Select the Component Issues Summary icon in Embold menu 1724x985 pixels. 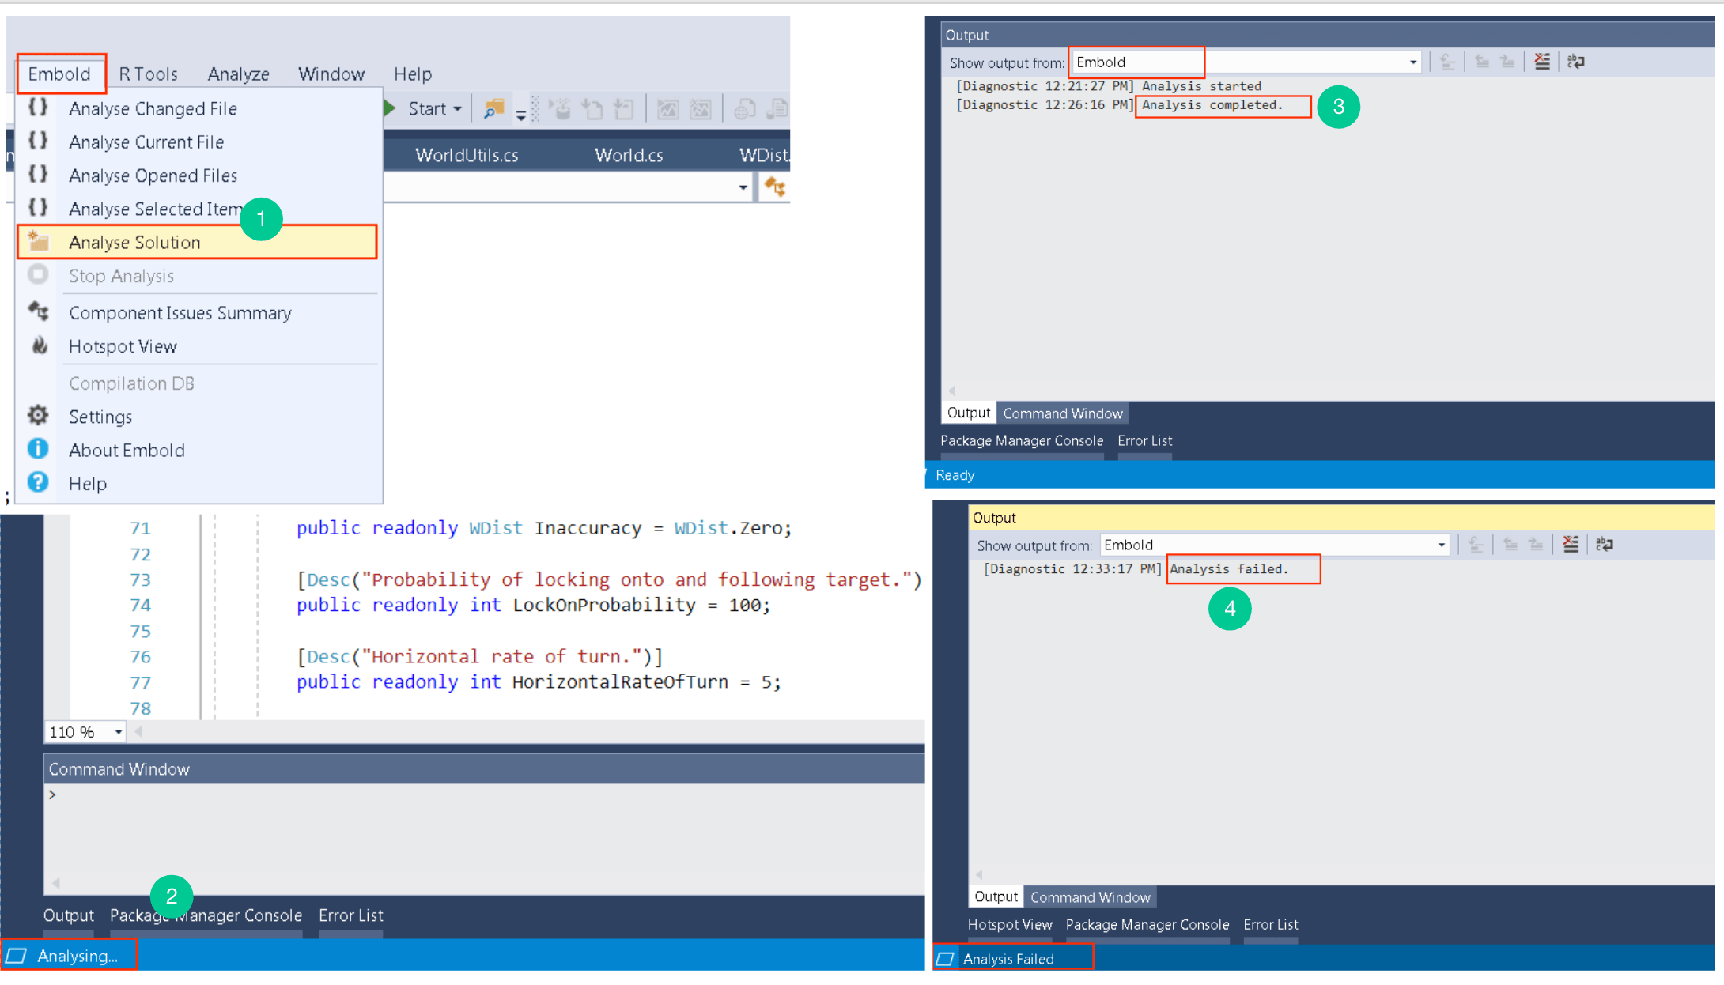[x=38, y=312]
